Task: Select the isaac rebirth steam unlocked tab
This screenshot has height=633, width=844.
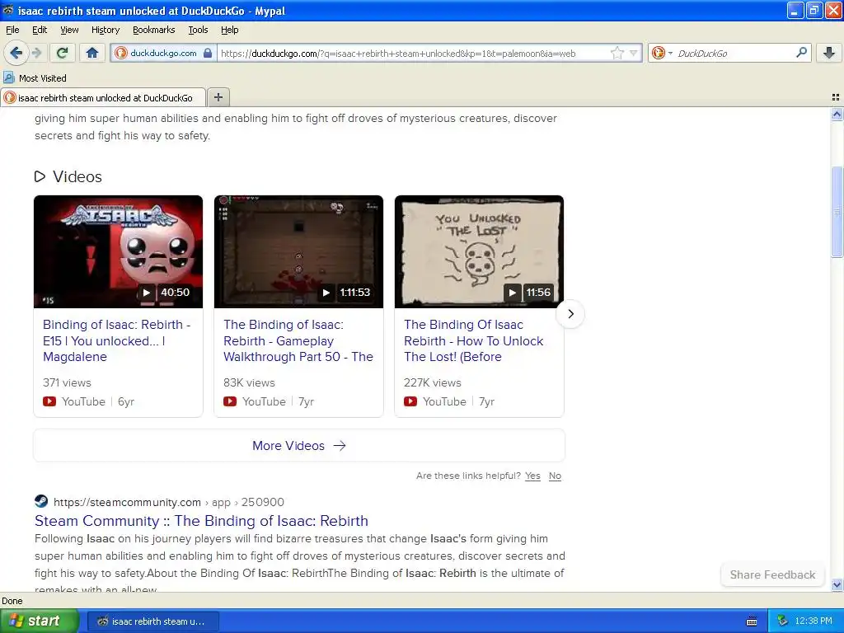Action: pos(103,97)
